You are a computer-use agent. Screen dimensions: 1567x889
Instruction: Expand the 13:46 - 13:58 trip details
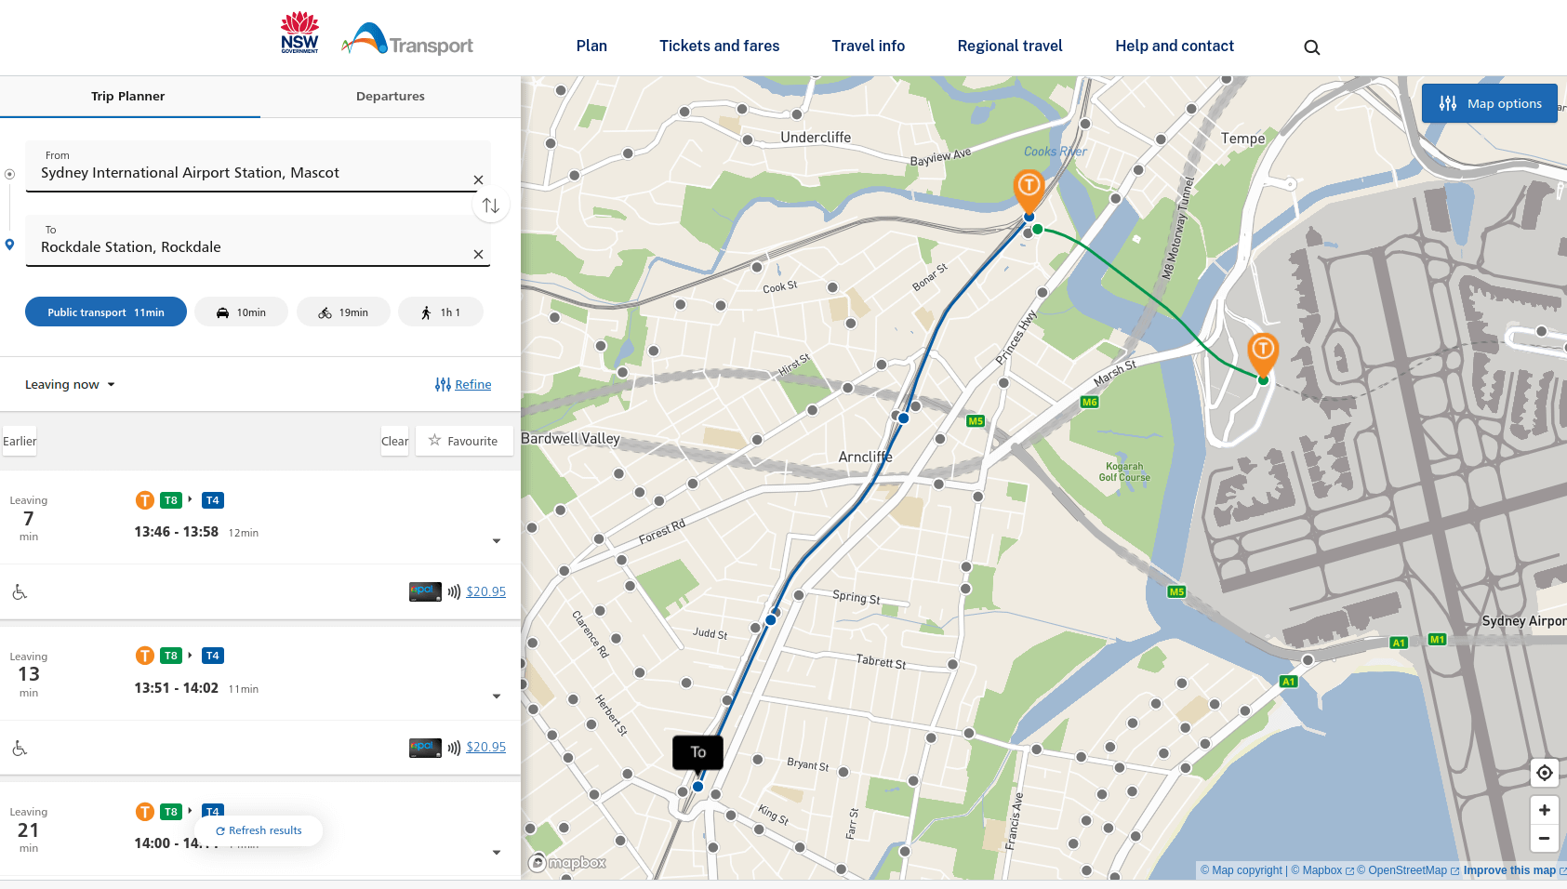coord(496,540)
